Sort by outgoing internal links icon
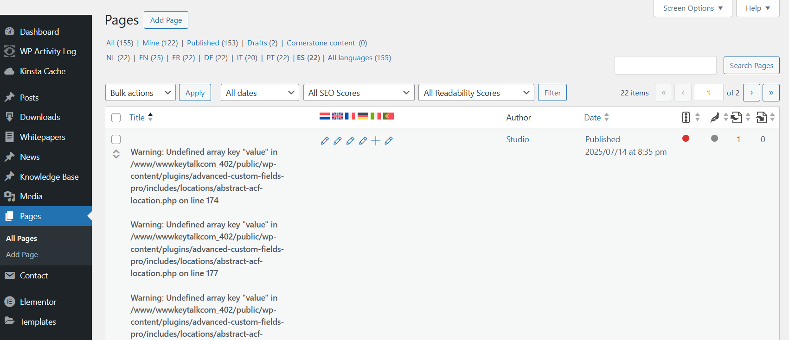This screenshot has width=789, height=340. (736, 117)
